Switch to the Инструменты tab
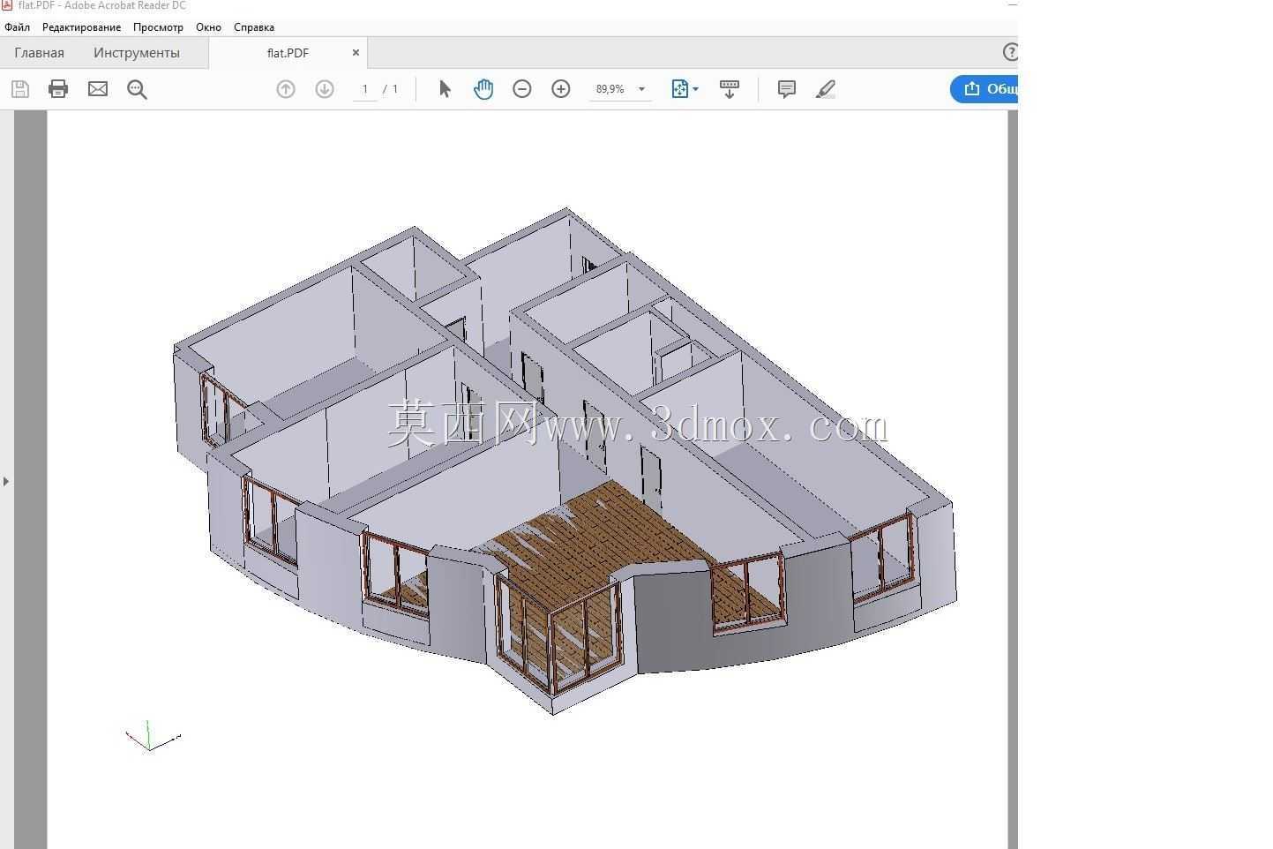Viewport: 1273px width, 849px height. [x=137, y=53]
